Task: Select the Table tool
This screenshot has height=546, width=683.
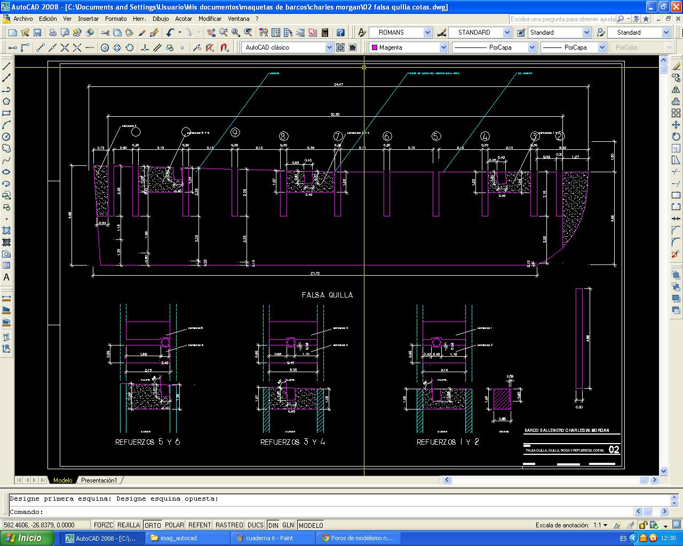Action: pyautogui.click(x=7, y=266)
